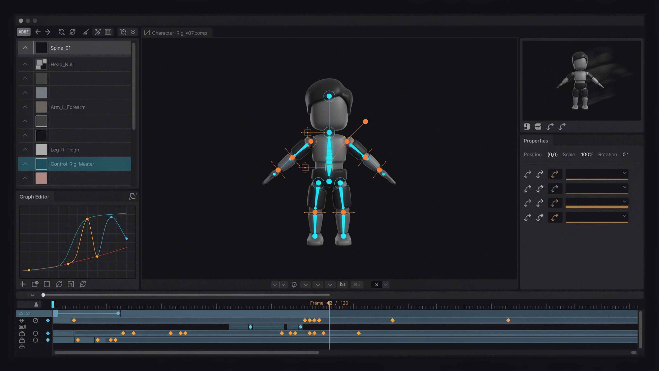The image size is (659, 371).
Task: Pop out the Graph Editor panel
Action: pos(133,196)
